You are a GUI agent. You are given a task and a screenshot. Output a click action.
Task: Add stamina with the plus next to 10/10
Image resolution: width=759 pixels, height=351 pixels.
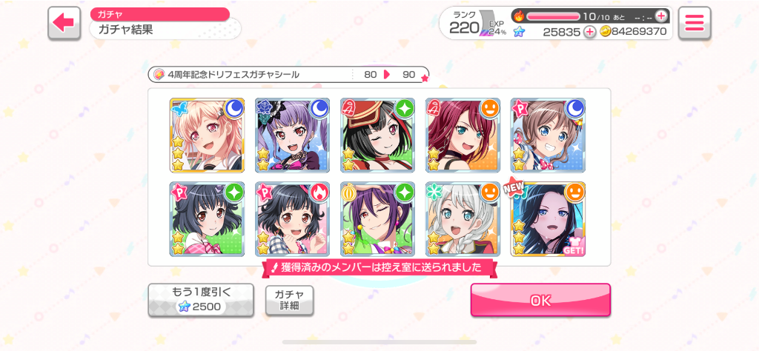660,16
